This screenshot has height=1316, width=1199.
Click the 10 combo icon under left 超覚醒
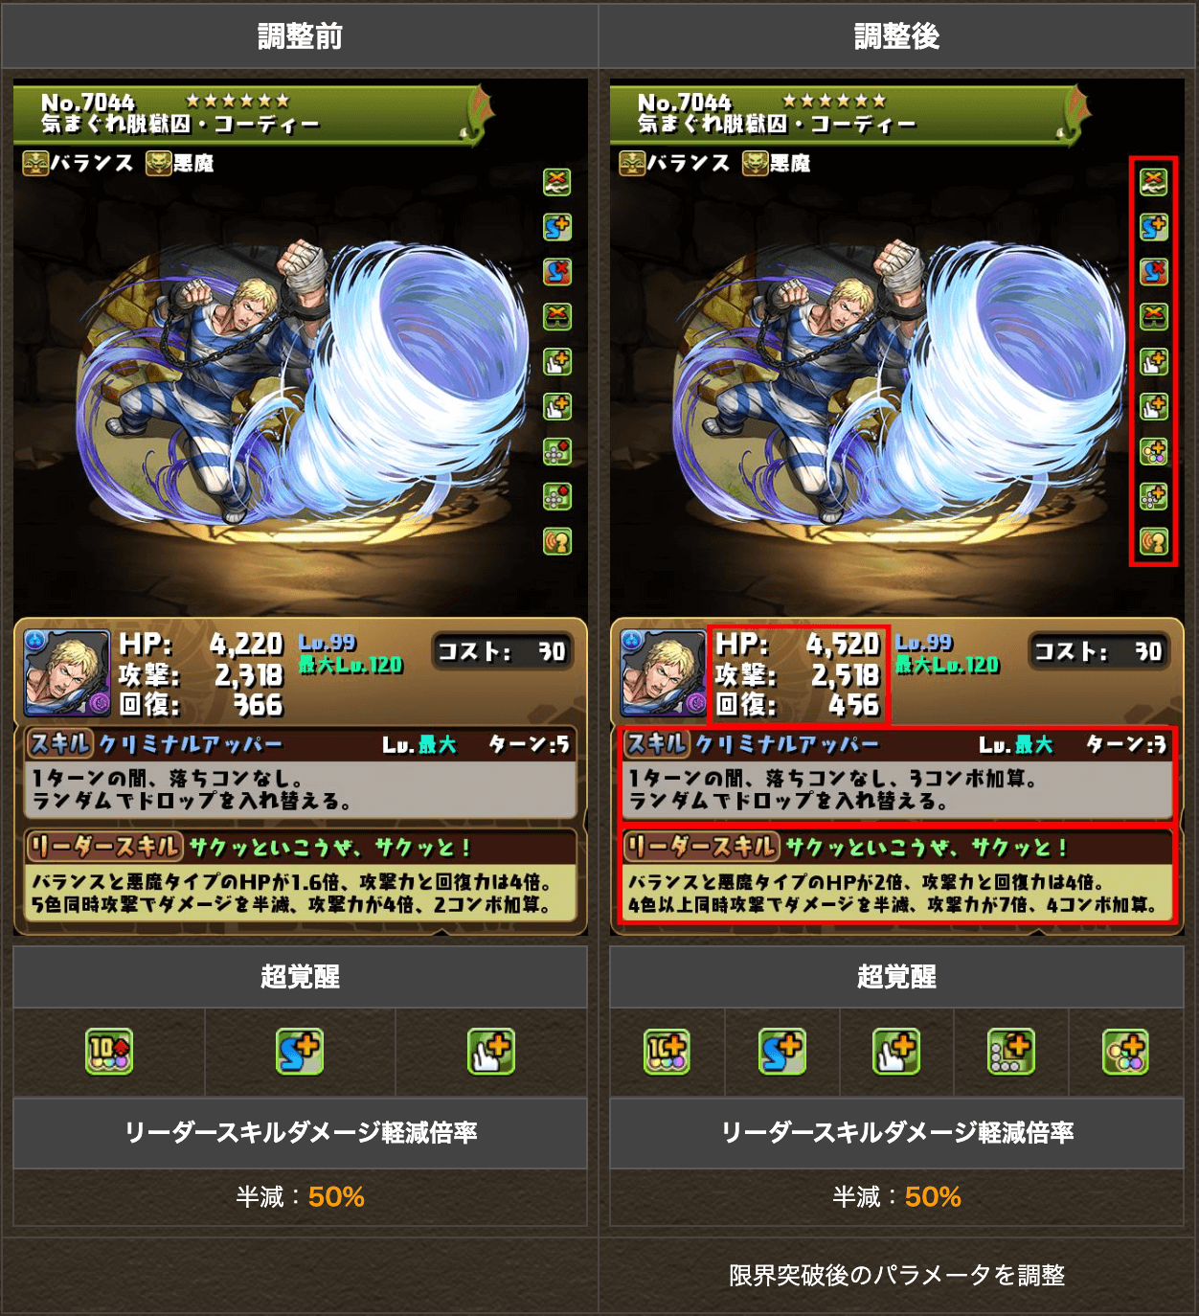(109, 1052)
